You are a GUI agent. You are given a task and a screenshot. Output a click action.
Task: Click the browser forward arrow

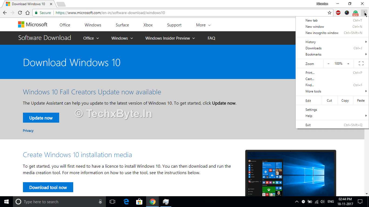point(12,13)
